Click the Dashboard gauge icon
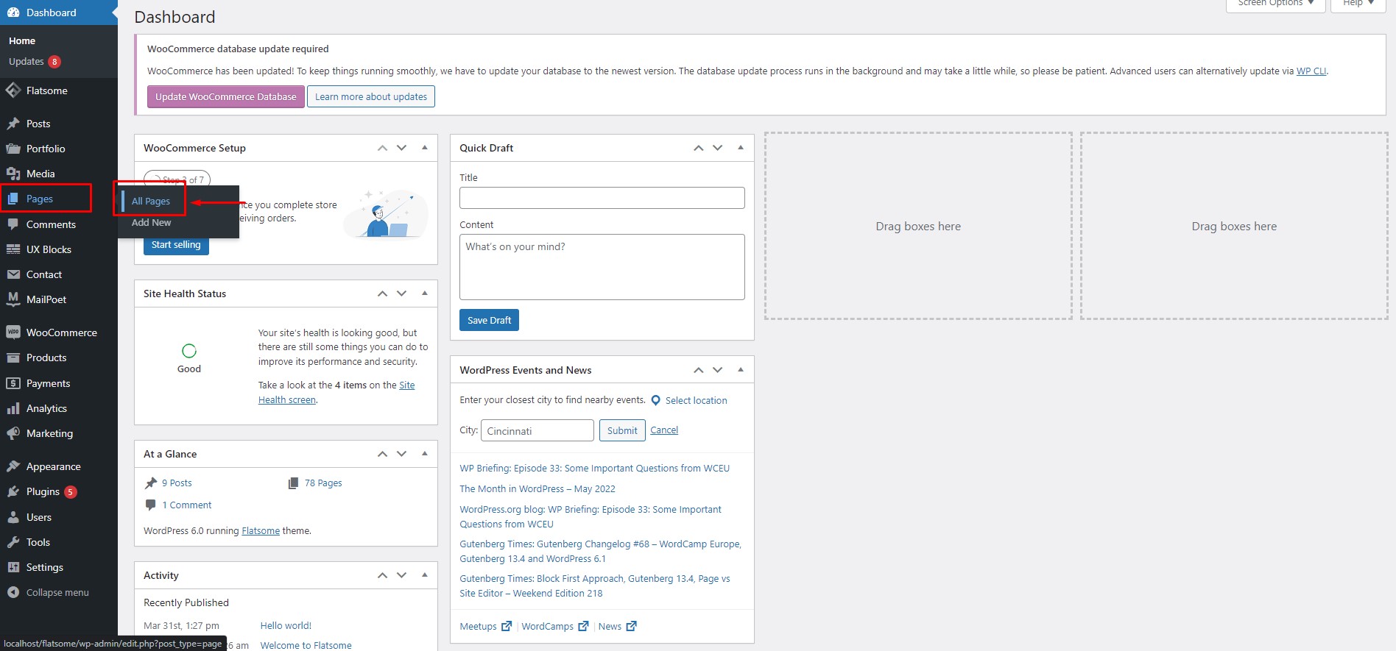 tap(13, 13)
